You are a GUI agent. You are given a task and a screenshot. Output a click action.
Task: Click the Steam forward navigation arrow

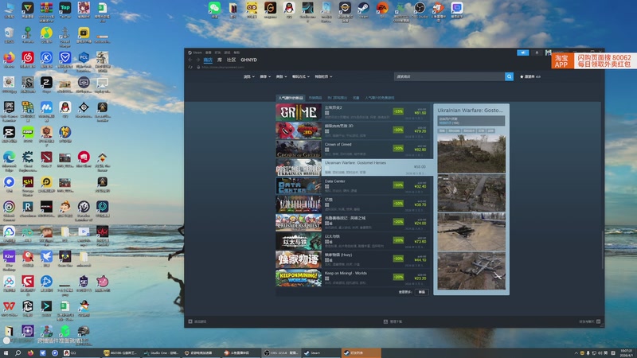(197, 60)
